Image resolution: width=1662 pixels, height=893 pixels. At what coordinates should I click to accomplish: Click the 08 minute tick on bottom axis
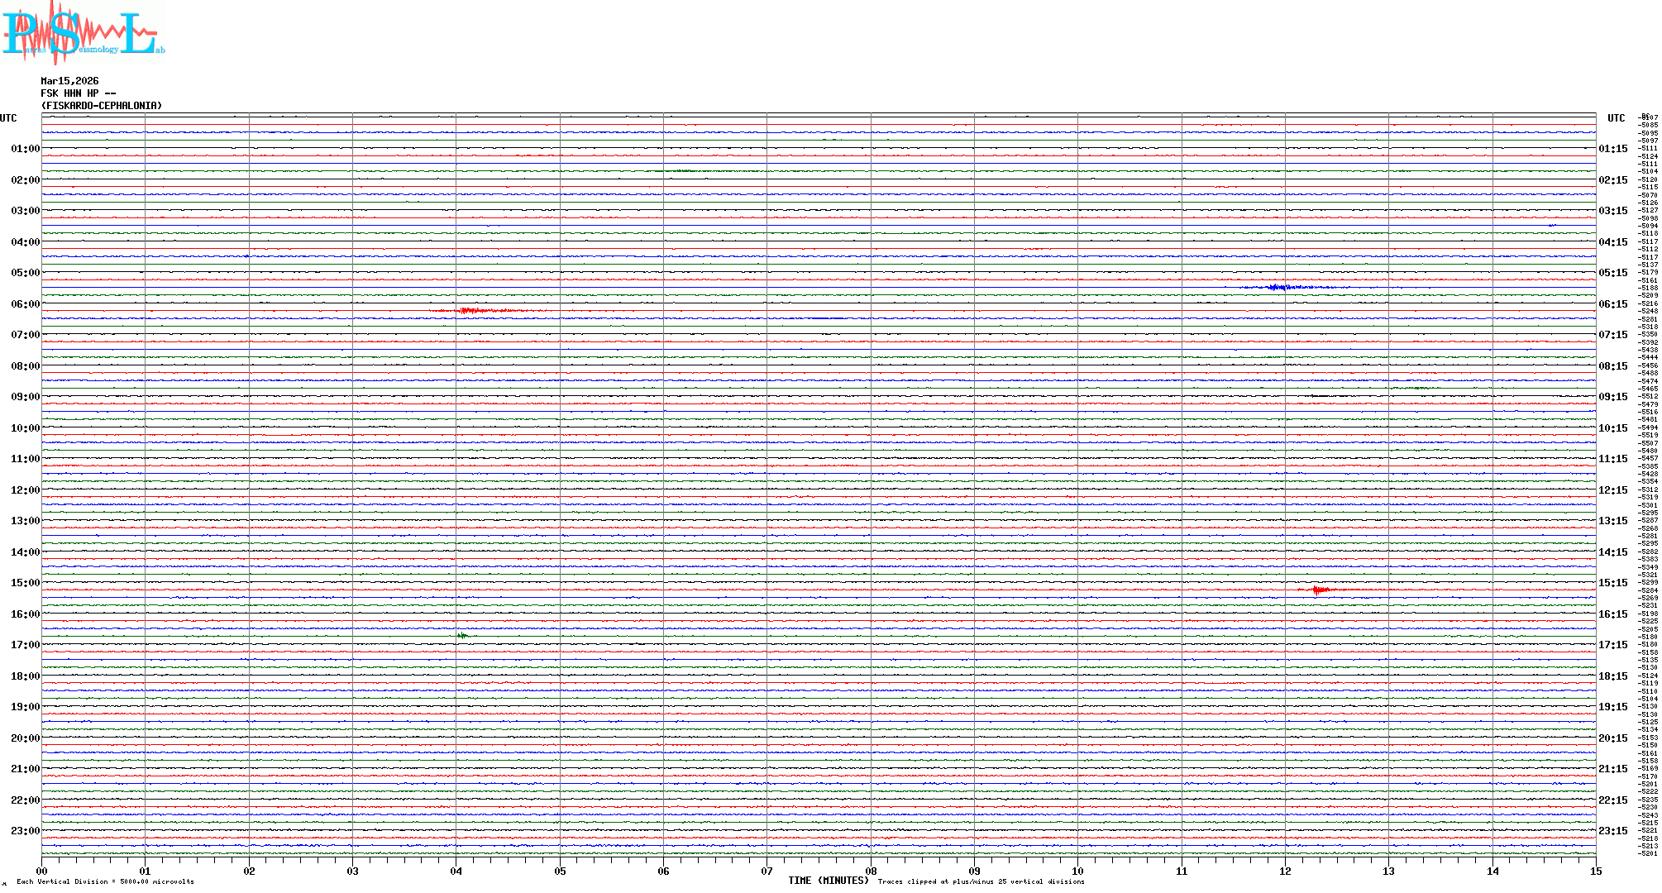[871, 872]
